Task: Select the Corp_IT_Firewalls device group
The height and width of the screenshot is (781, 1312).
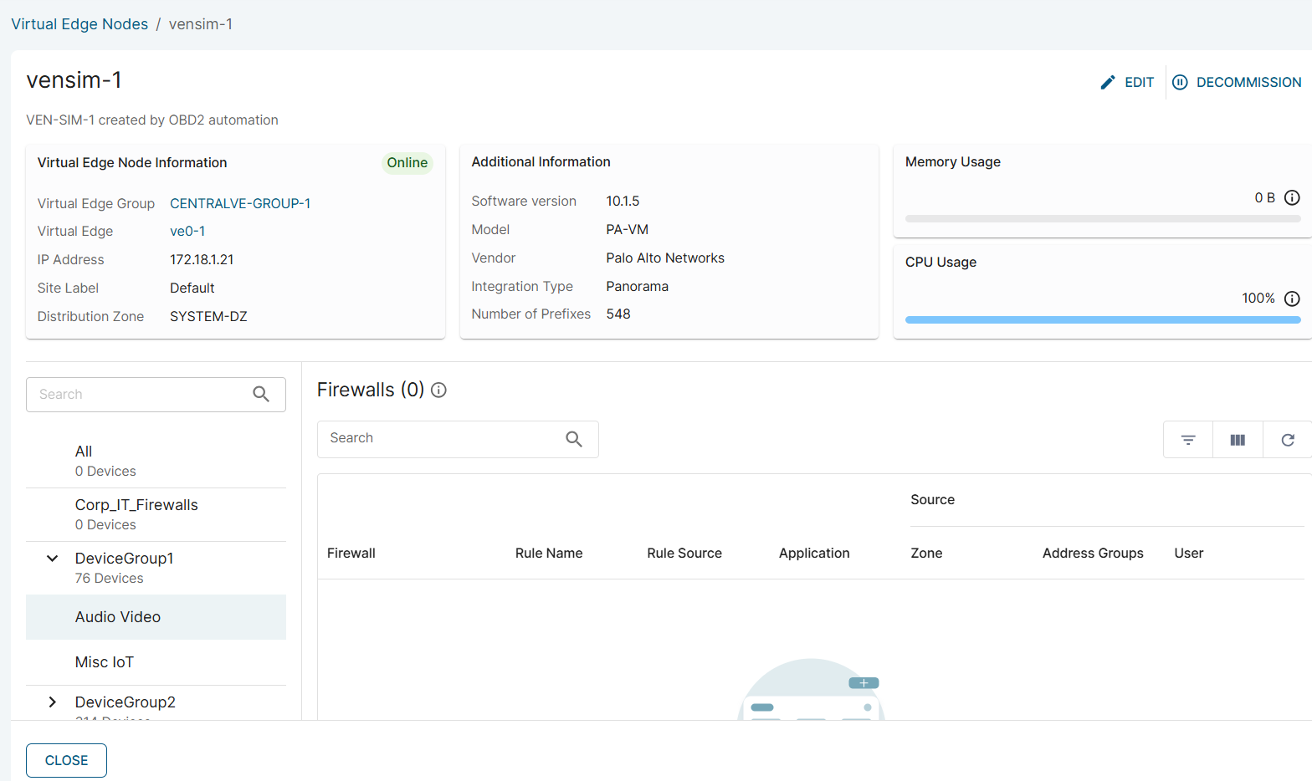Action: (x=136, y=505)
